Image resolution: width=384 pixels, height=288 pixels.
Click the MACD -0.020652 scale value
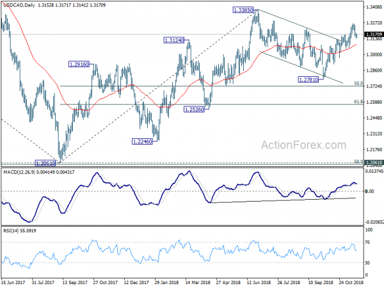[x=374, y=222]
